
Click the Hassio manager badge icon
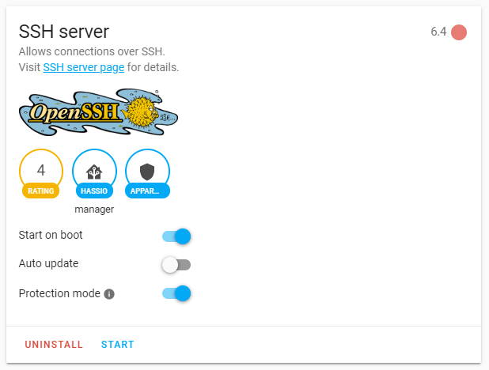[x=94, y=174]
